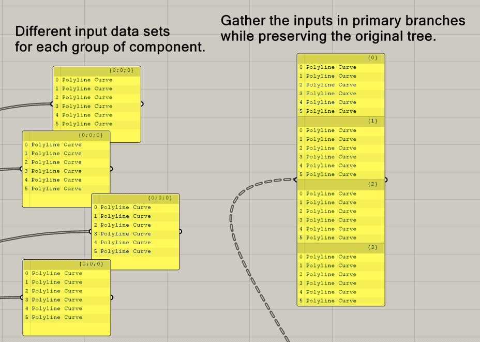This screenshot has height=342, width=480.
Task: Click input grip of the rightmost small {0;0;0} panel
Action: click(91, 232)
